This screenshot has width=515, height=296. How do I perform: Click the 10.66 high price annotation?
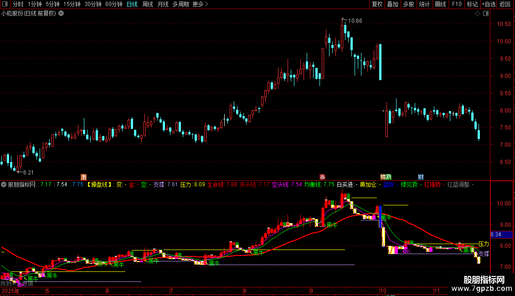(355, 21)
